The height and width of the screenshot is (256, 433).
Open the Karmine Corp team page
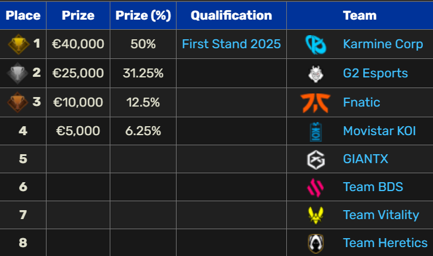pyautogui.click(x=383, y=44)
